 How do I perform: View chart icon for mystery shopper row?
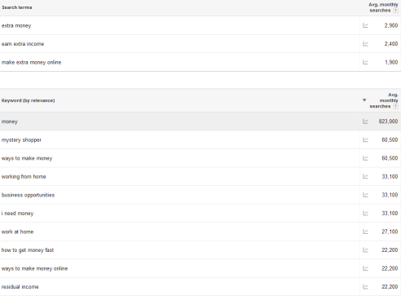point(365,139)
